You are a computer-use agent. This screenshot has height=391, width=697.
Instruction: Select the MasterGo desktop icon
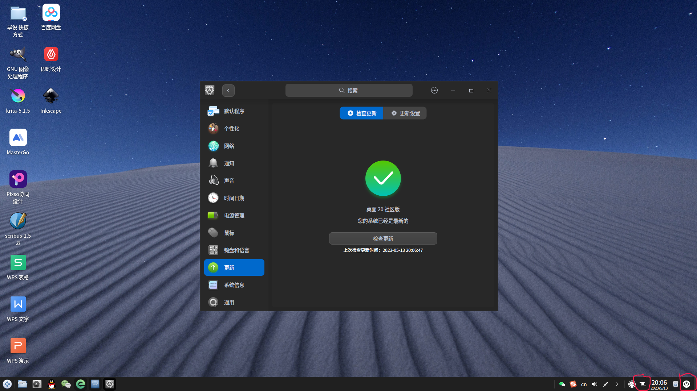18,142
